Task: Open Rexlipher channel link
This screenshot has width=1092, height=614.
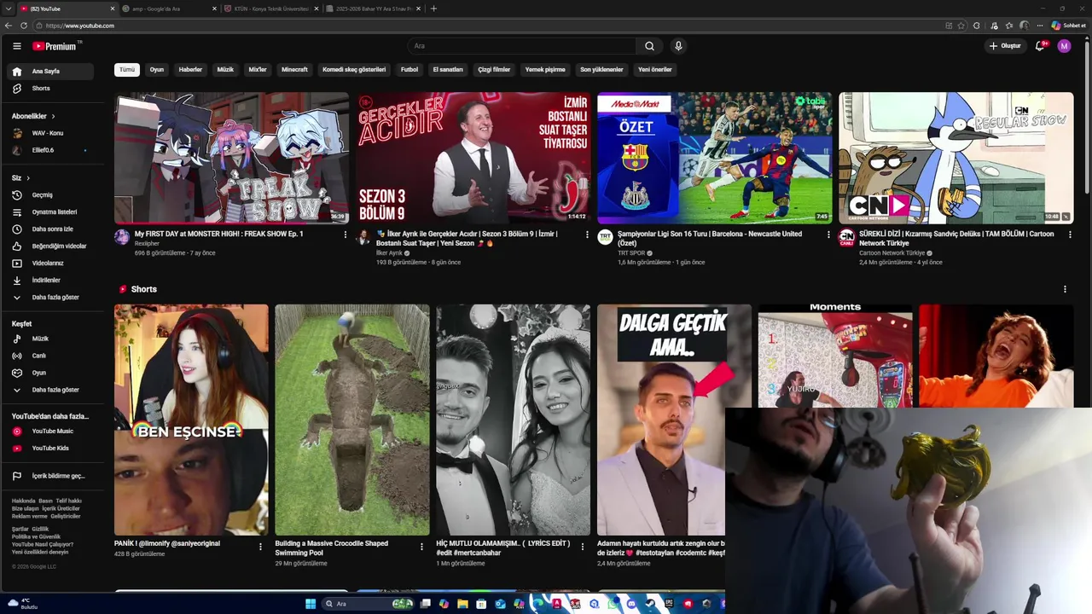Action: click(x=147, y=244)
